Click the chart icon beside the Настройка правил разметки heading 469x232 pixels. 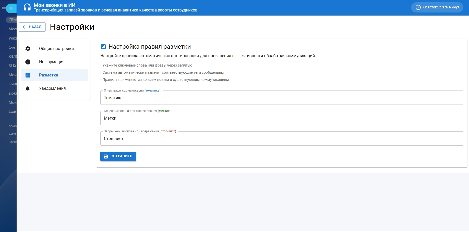(x=103, y=47)
